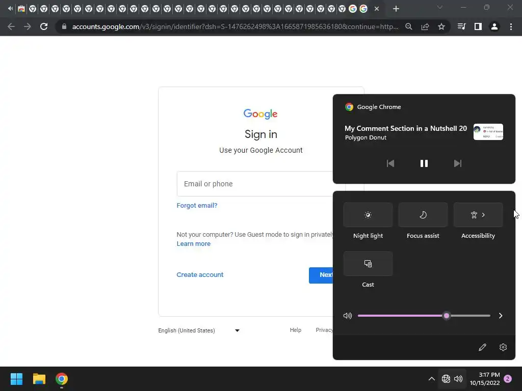Viewport: 522px width, 391px height.
Task: Click the video thumbnail in media panel
Action: [488, 132]
